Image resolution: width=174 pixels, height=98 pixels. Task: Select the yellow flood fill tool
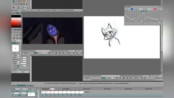tap(24, 1)
